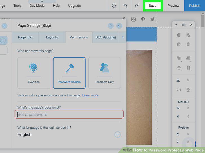Open the Dev Mode menu
The image size is (205, 153).
pos(37,6)
